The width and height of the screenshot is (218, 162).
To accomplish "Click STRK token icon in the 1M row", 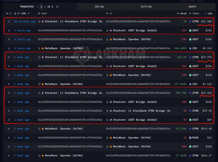I will [x=190, y=22].
